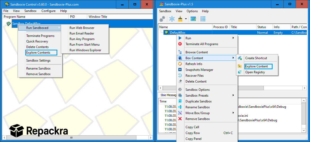The width and height of the screenshot is (310, 142).
Task: Click the orange Refresh Info icon
Action: tap(180, 64)
